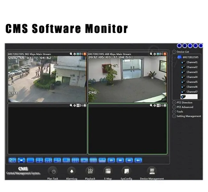Viewport: 208px width, 192px height.
Task: Take a snapshot of the CH2 pane
Action: pos(158,54)
